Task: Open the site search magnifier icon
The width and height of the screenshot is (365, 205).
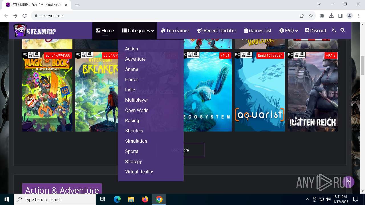Action: [343, 30]
